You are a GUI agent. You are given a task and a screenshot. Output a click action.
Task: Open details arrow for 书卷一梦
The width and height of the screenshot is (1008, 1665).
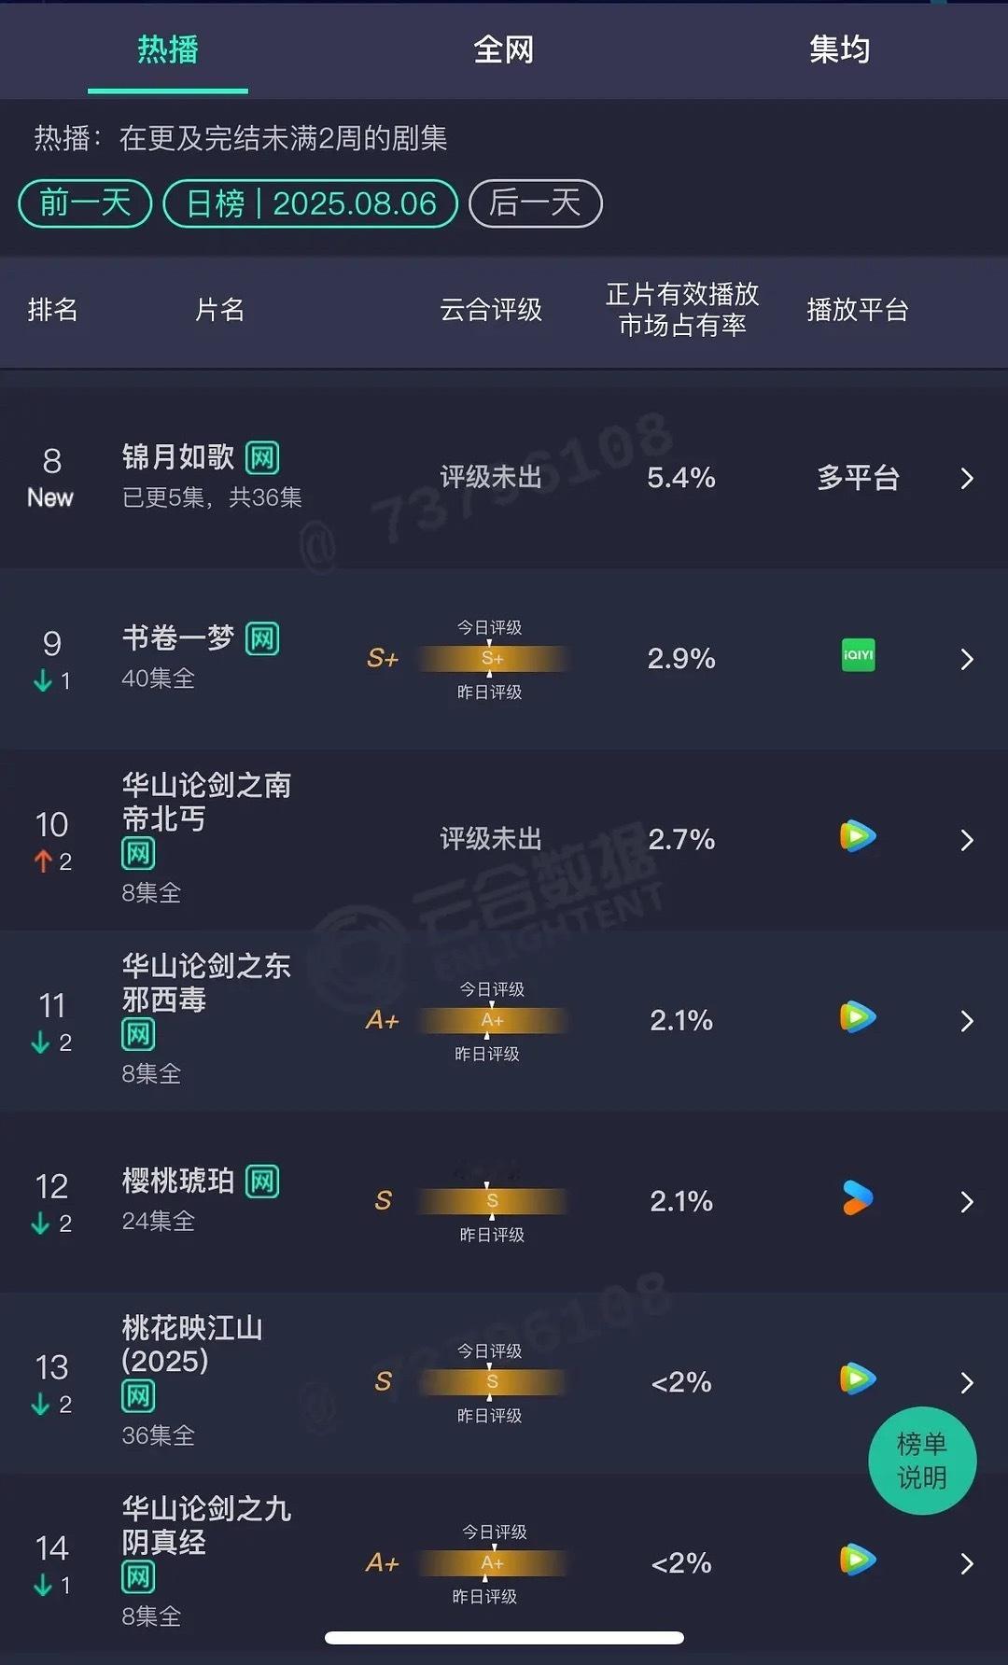967,660
